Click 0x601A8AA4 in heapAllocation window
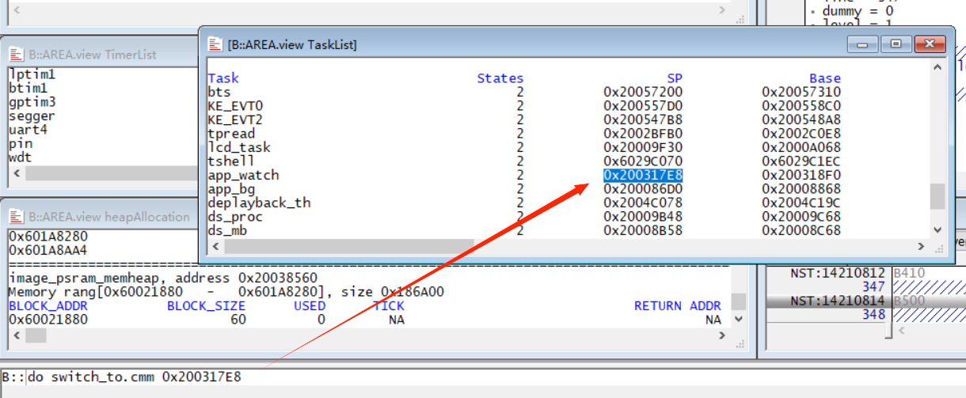966x398 pixels. pyautogui.click(x=48, y=250)
